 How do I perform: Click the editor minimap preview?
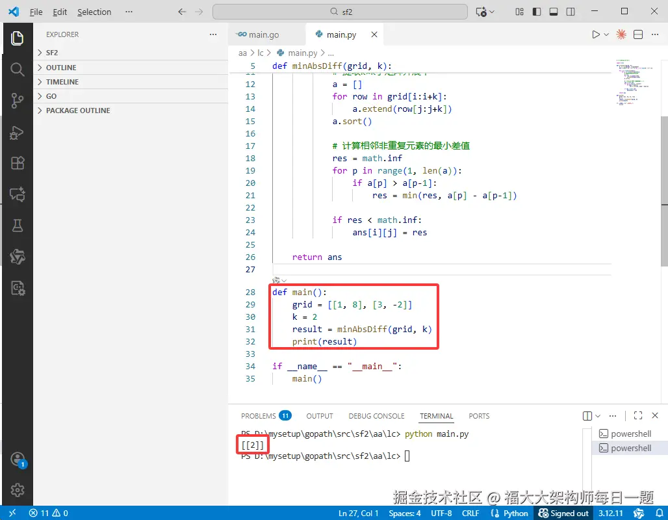635,81
